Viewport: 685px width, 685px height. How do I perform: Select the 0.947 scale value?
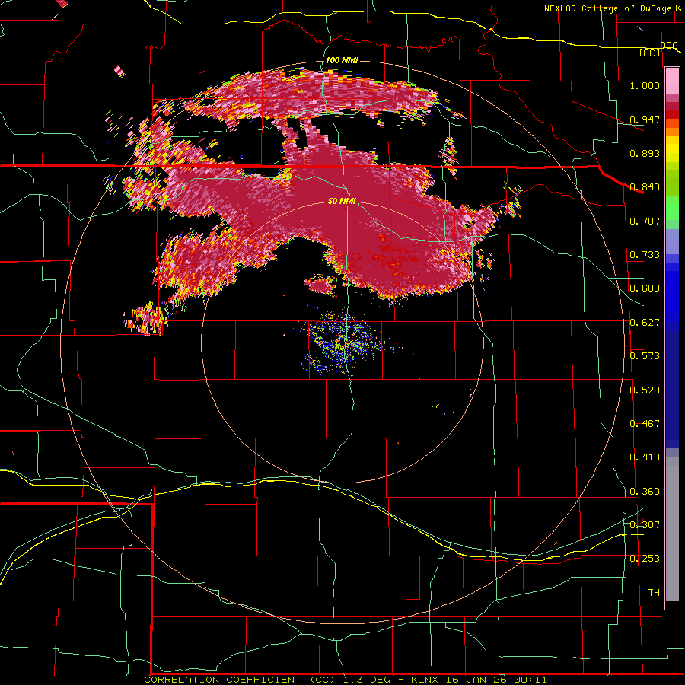[645, 119]
